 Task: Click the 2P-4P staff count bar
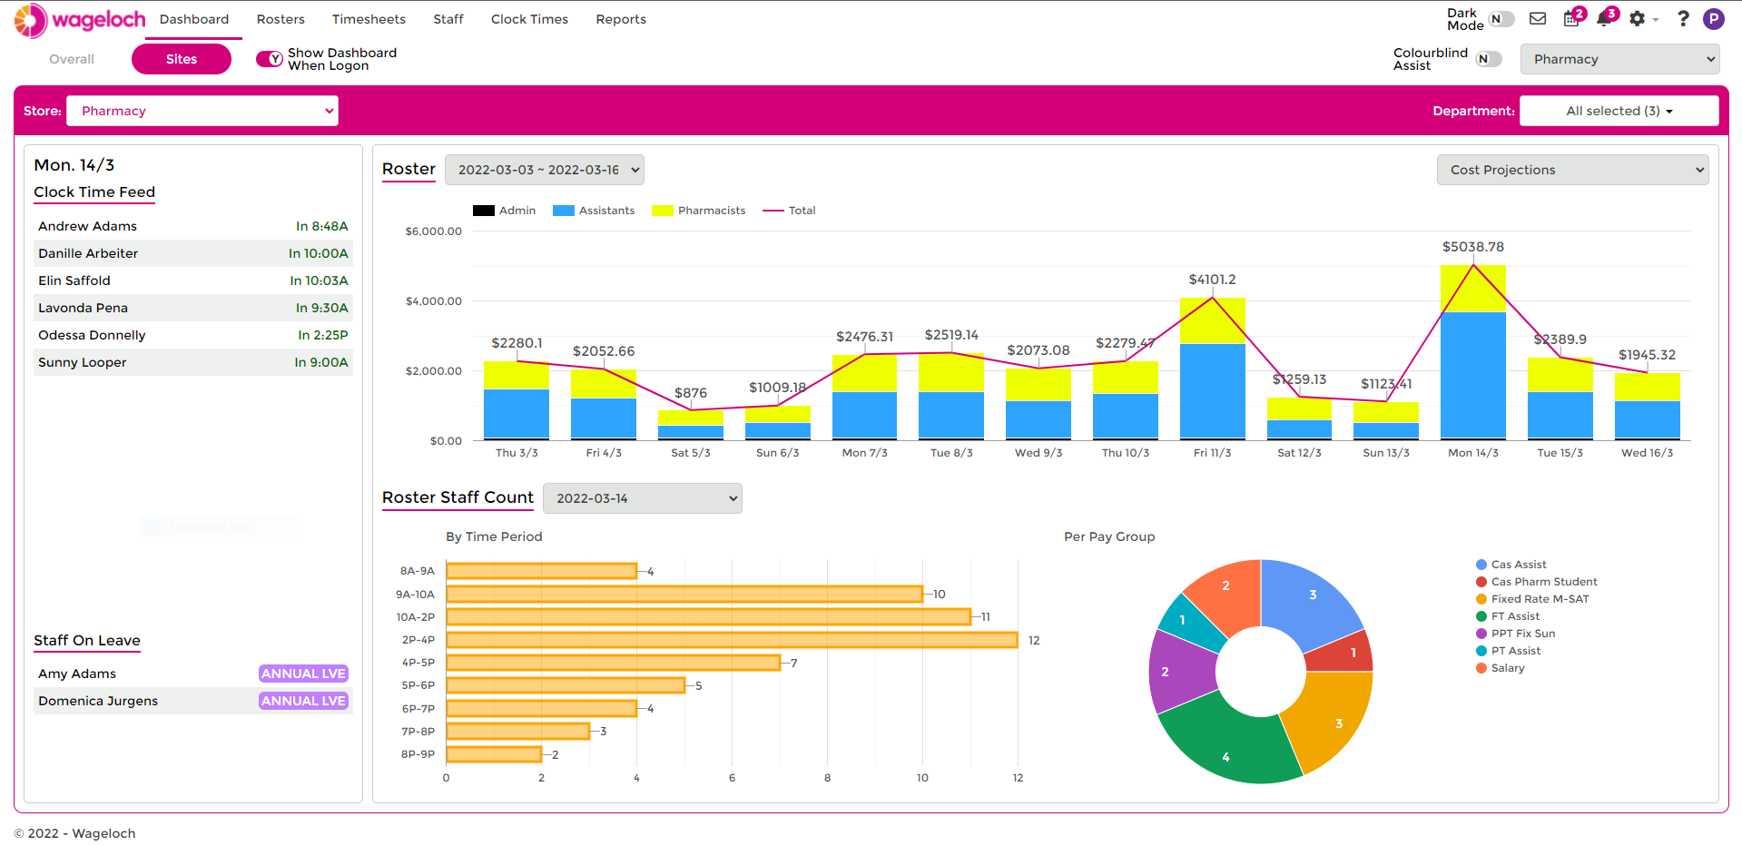click(732, 640)
